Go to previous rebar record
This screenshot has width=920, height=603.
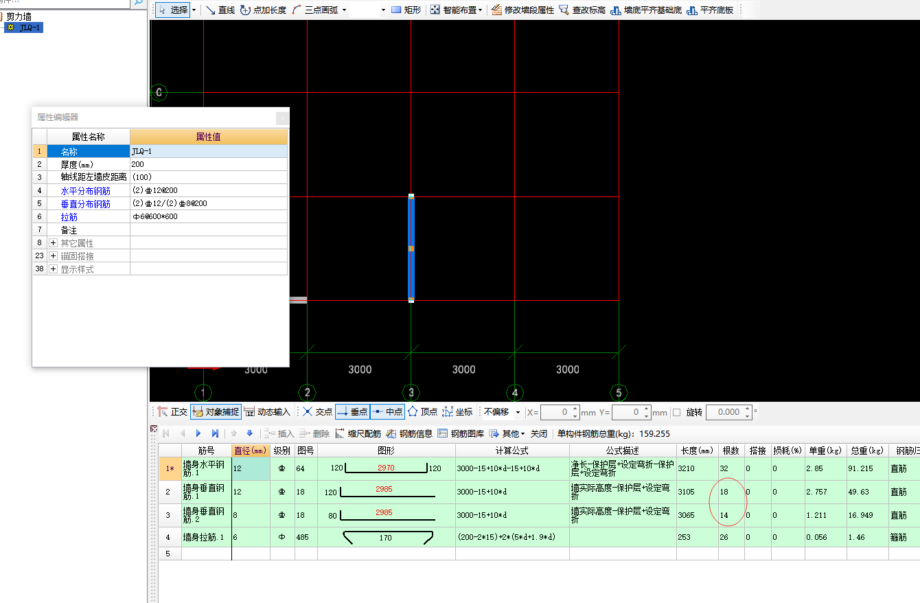182,433
